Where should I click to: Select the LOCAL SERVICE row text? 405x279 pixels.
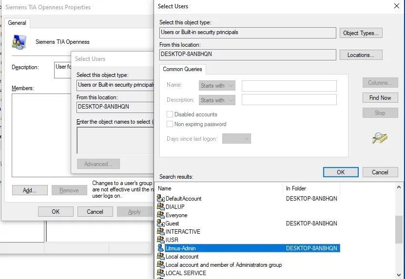186,273
